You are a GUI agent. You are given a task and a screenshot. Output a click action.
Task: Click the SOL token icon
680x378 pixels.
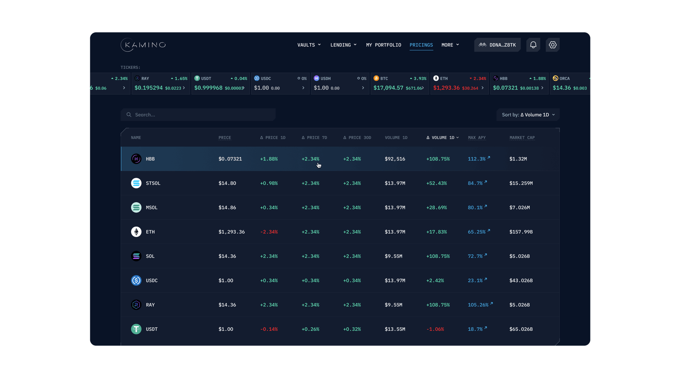[x=136, y=256]
